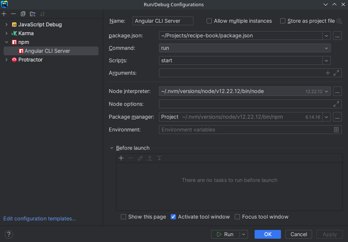Screen dimensions: 348x242
Task: Expand the Arguments field editor
Action: click(337, 73)
